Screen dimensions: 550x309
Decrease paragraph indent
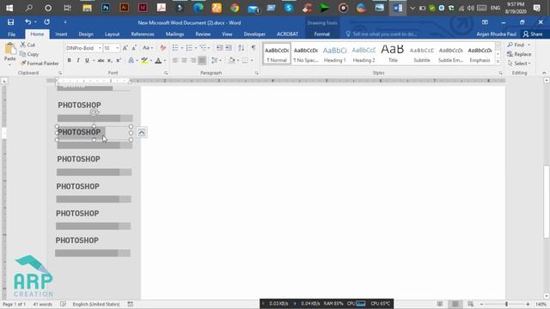pos(220,48)
